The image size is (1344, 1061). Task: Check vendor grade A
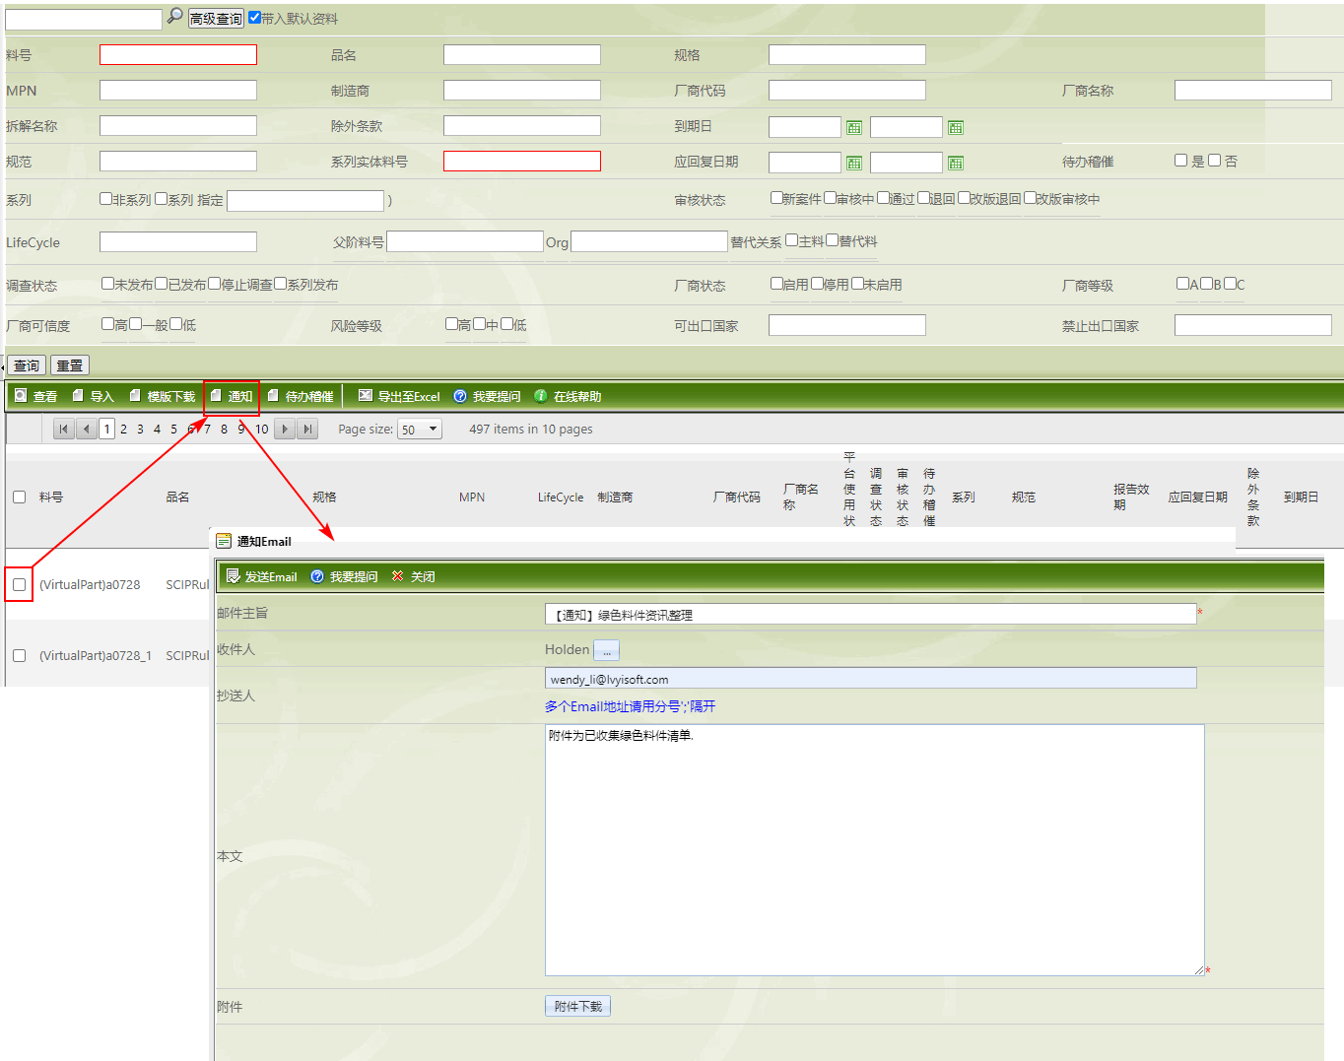point(1182,284)
